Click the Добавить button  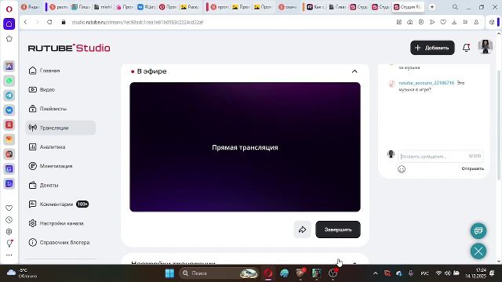tap(432, 48)
